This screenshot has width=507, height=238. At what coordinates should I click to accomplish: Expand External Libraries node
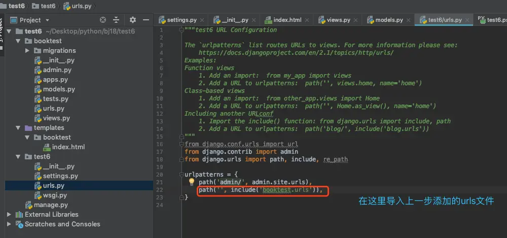click(9, 214)
